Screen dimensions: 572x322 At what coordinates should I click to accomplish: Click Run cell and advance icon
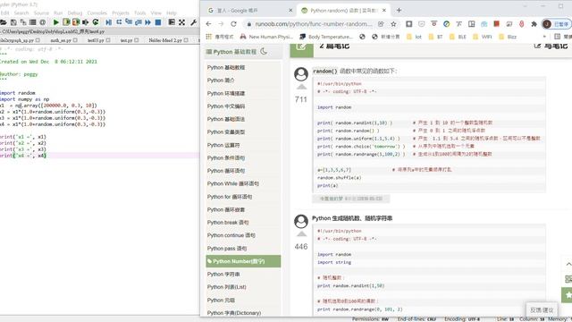point(76,22)
